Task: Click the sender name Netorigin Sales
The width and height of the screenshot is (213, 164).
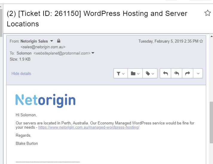Action: tap(34, 41)
